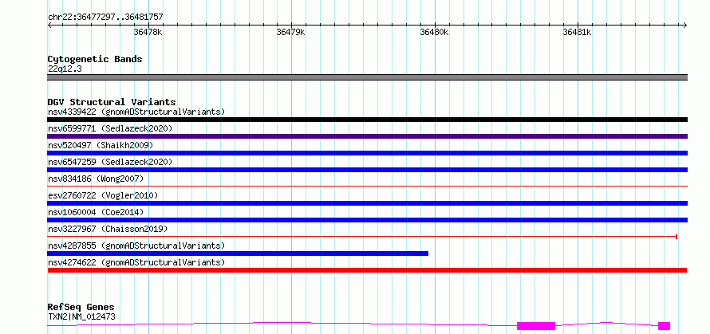Open esv2760722 (Vogler2010) label
Screen dimensions: 710x334
pyautogui.click(x=103, y=195)
